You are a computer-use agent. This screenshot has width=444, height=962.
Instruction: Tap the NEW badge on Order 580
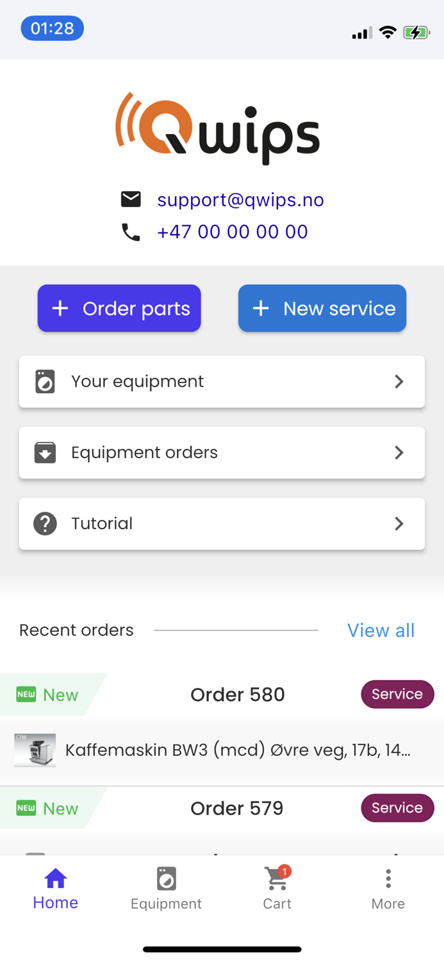pos(26,694)
